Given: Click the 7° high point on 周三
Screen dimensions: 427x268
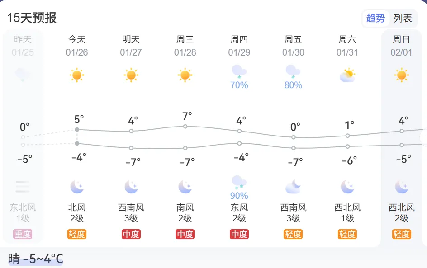Looking at the screenshot, I should pos(185,127).
